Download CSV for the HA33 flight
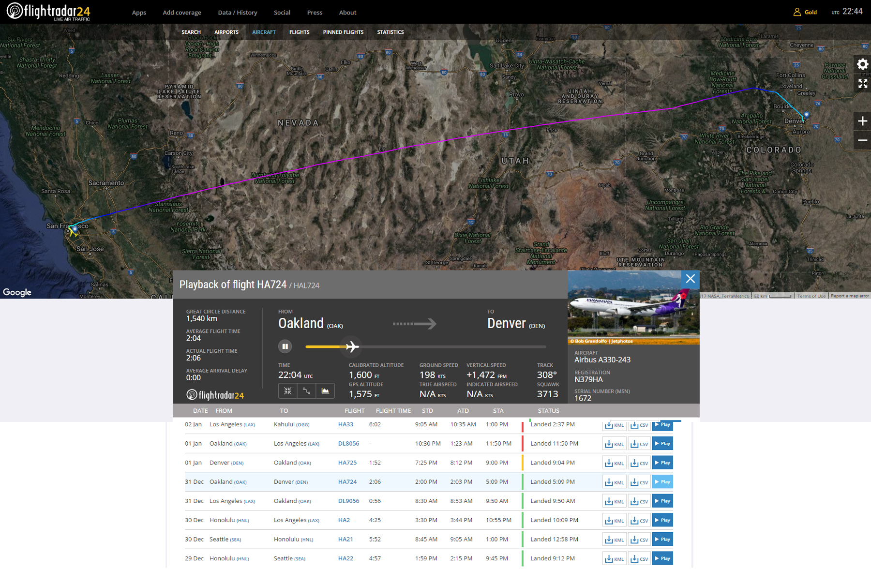The height and width of the screenshot is (570, 871). tap(639, 425)
